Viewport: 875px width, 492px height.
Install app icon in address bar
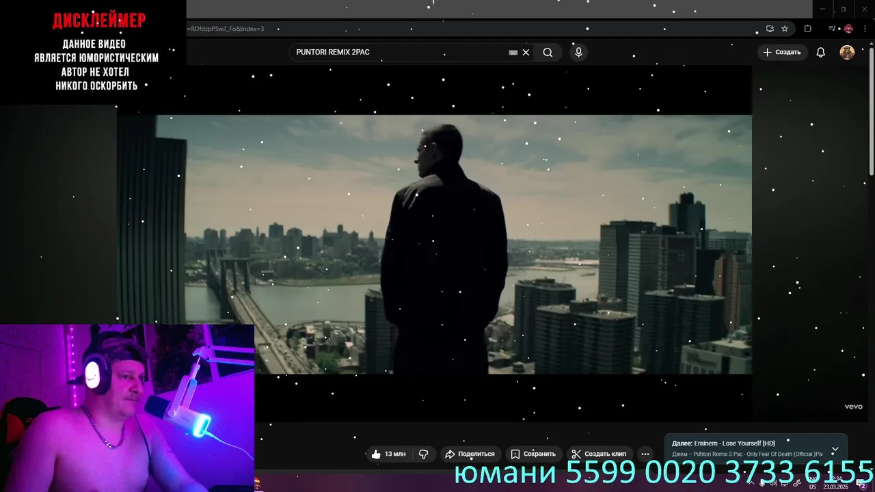coord(770,29)
